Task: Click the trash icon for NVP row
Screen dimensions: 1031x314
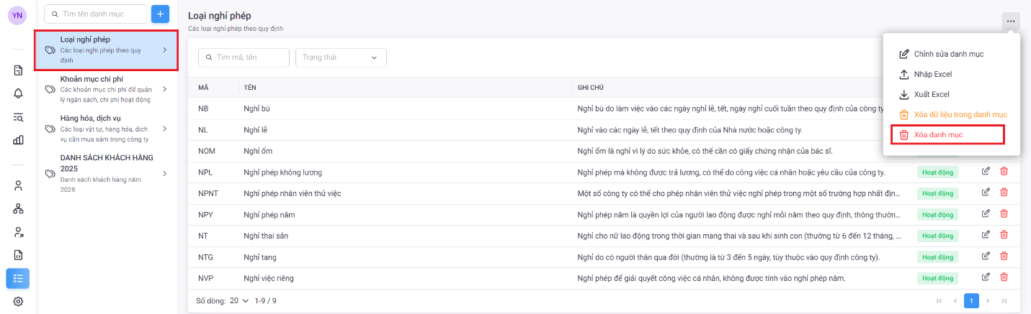Action: 1004,277
